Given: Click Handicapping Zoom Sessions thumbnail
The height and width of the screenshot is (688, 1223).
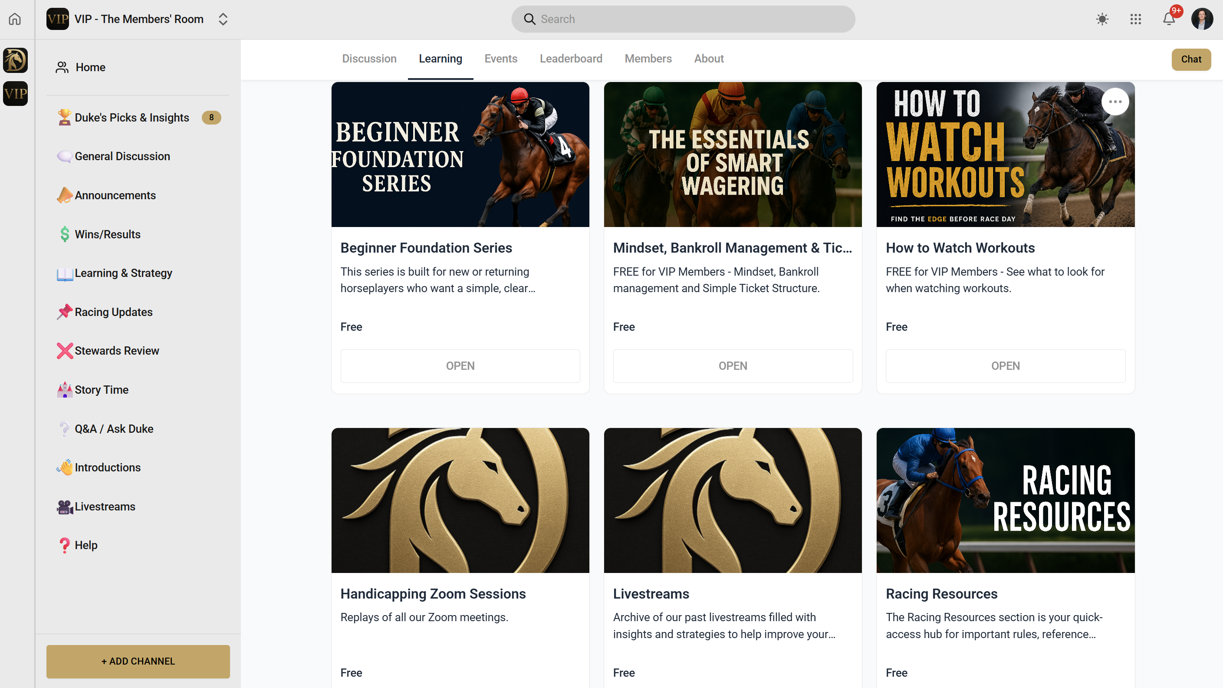Looking at the screenshot, I should (460, 500).
